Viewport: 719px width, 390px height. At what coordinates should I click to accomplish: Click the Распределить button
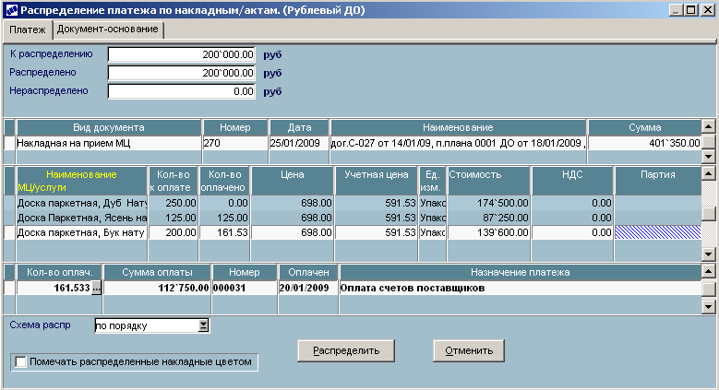tap(346, 350)
